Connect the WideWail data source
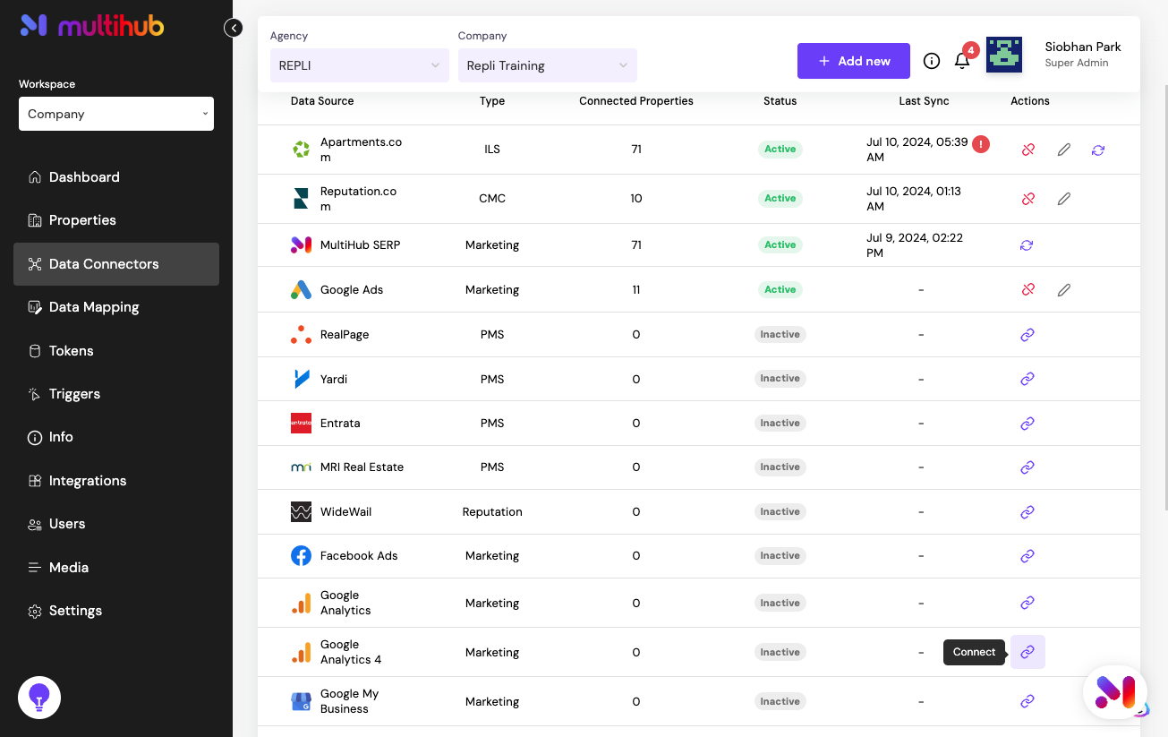Image resolution: width=1168 pixels, height=737 pixels. [1027, 511]
